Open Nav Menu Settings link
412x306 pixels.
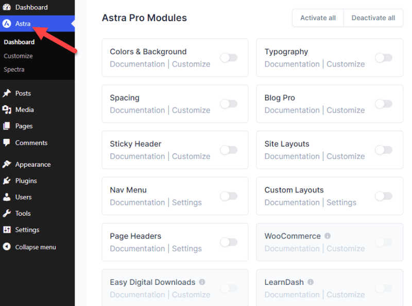pos(187,202)
